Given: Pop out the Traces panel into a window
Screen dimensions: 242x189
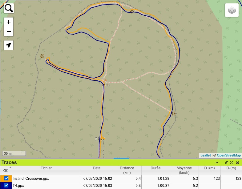Looking at the screenshot, I should coord(227,163).
